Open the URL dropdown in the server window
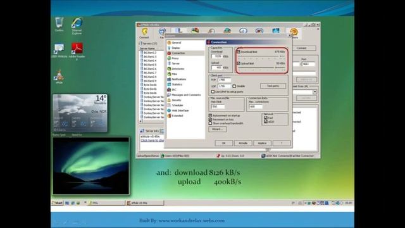This screenshot has width=405, height=228. tap(315, 92)
